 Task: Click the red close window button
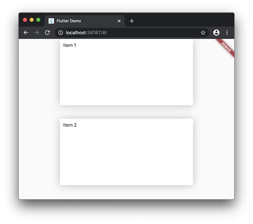[x=25, y=20]
